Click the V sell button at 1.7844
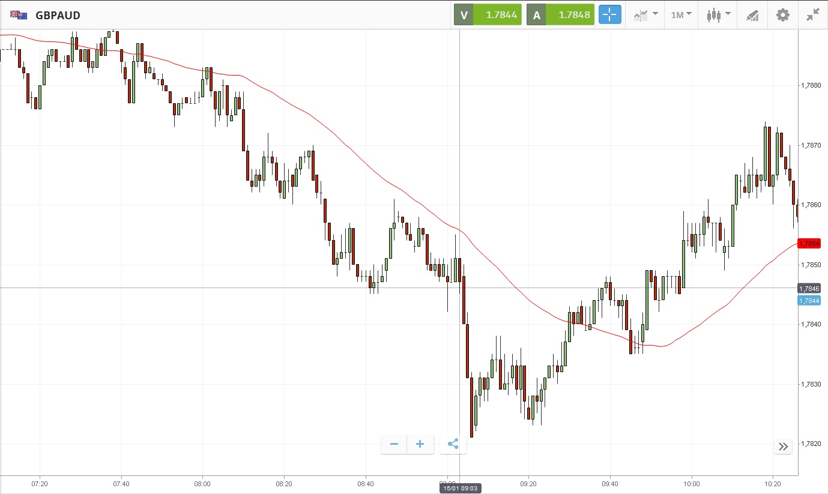The width and height of the screenshot is (828, 494). coord(488,15)
